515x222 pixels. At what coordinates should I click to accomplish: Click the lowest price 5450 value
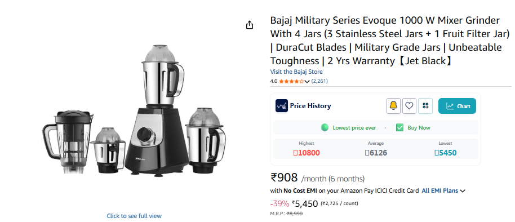(x=445, y=153)
